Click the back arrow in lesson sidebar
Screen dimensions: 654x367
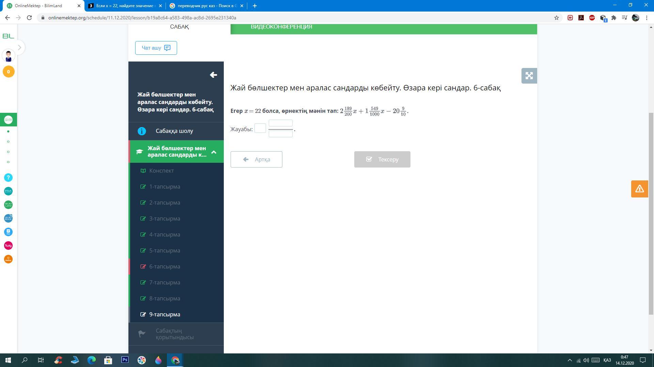point(213,75)
